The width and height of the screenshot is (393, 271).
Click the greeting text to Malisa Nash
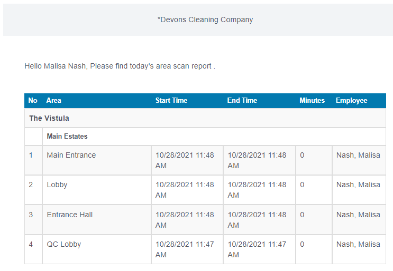120,66
